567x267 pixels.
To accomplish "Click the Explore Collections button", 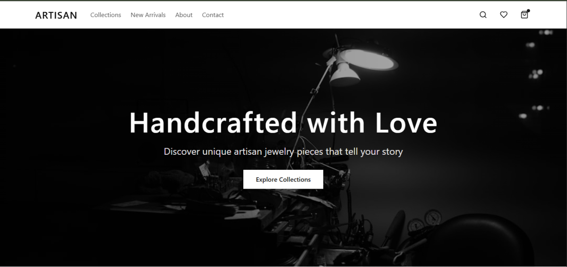I will click(x=283, y=179).
